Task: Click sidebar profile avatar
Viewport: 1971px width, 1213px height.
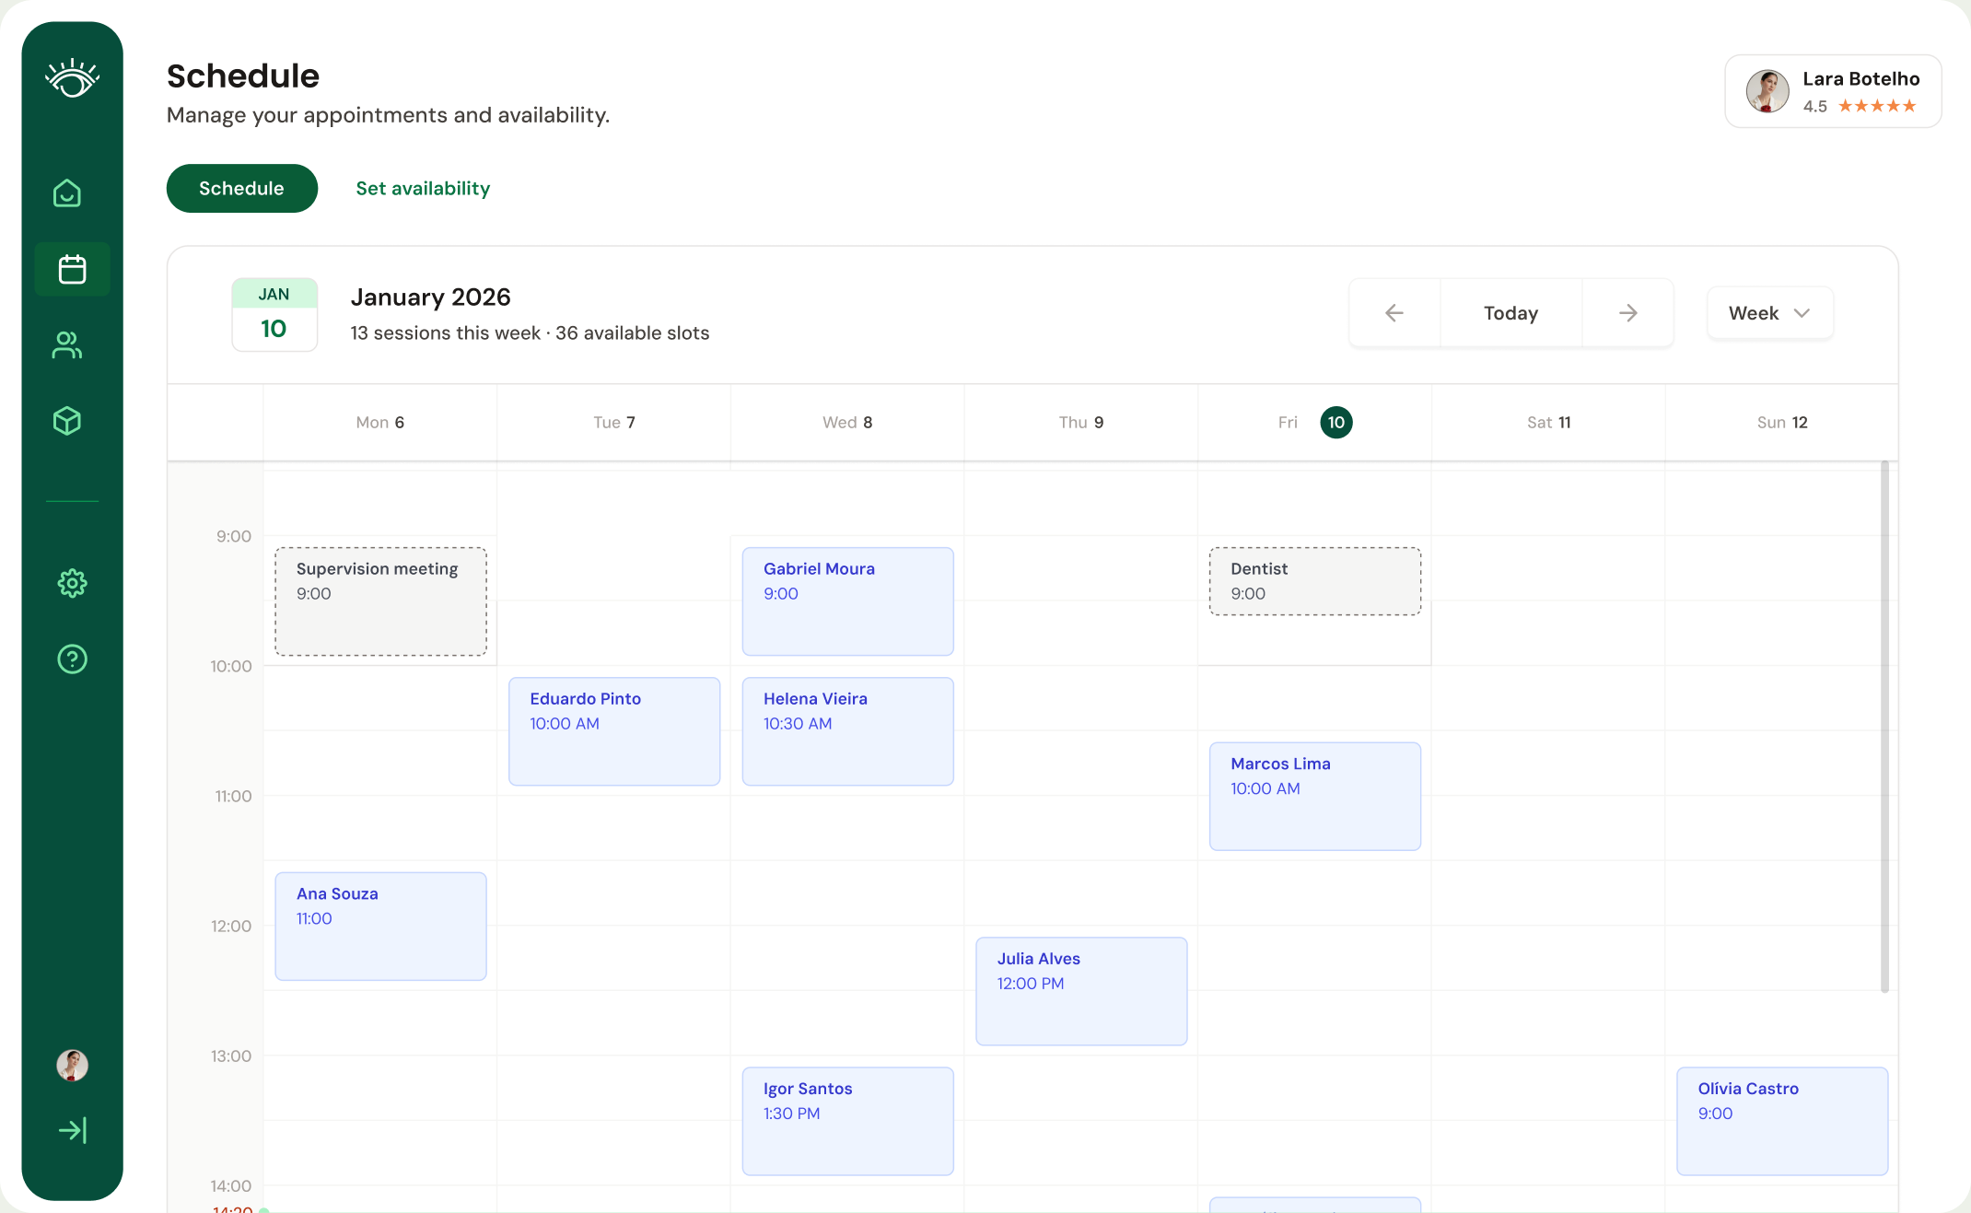Action: point(72,1066)
